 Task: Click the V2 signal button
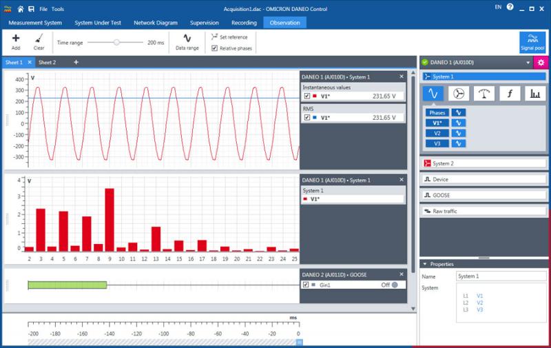[x=437, y=133]
